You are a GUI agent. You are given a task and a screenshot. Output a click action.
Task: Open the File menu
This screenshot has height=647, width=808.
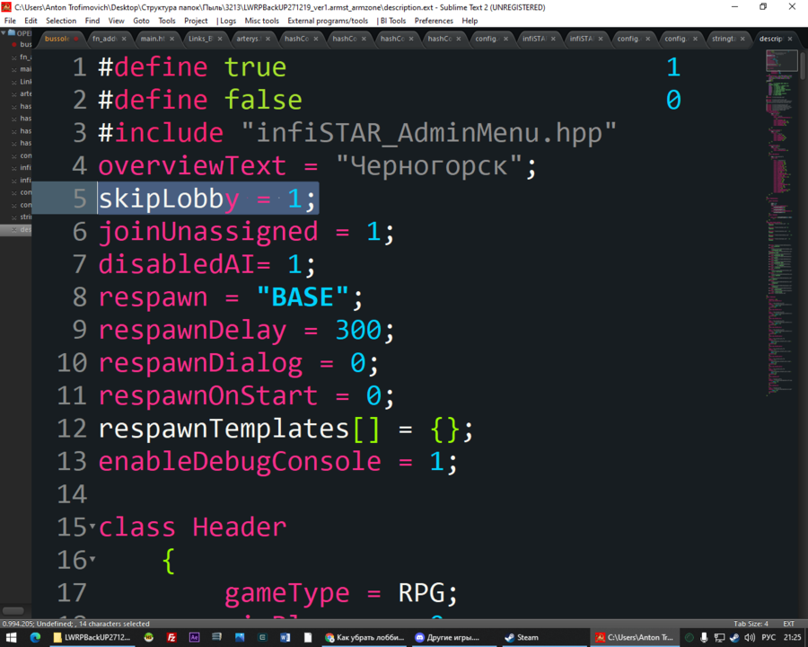(10, 21)
